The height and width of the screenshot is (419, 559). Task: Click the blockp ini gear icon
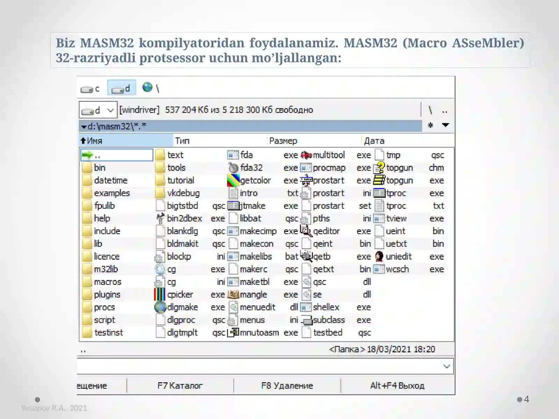(160, 257)
